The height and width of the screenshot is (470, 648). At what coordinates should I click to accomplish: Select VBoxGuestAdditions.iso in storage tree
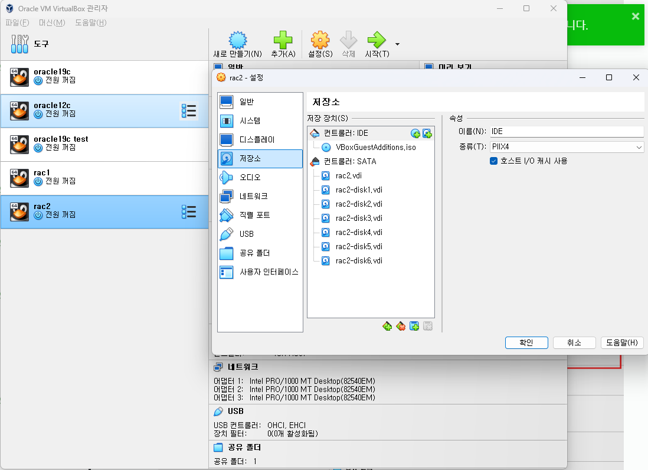pos(376,147)
